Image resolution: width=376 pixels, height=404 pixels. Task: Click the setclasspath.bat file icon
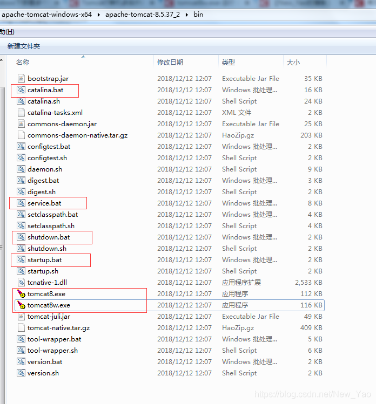point(21,214)
